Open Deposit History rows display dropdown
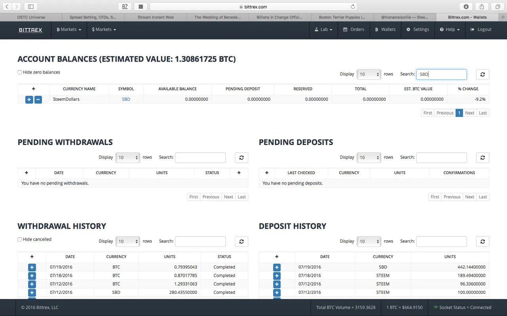The image size is (507, 316). tap(369, 241)
